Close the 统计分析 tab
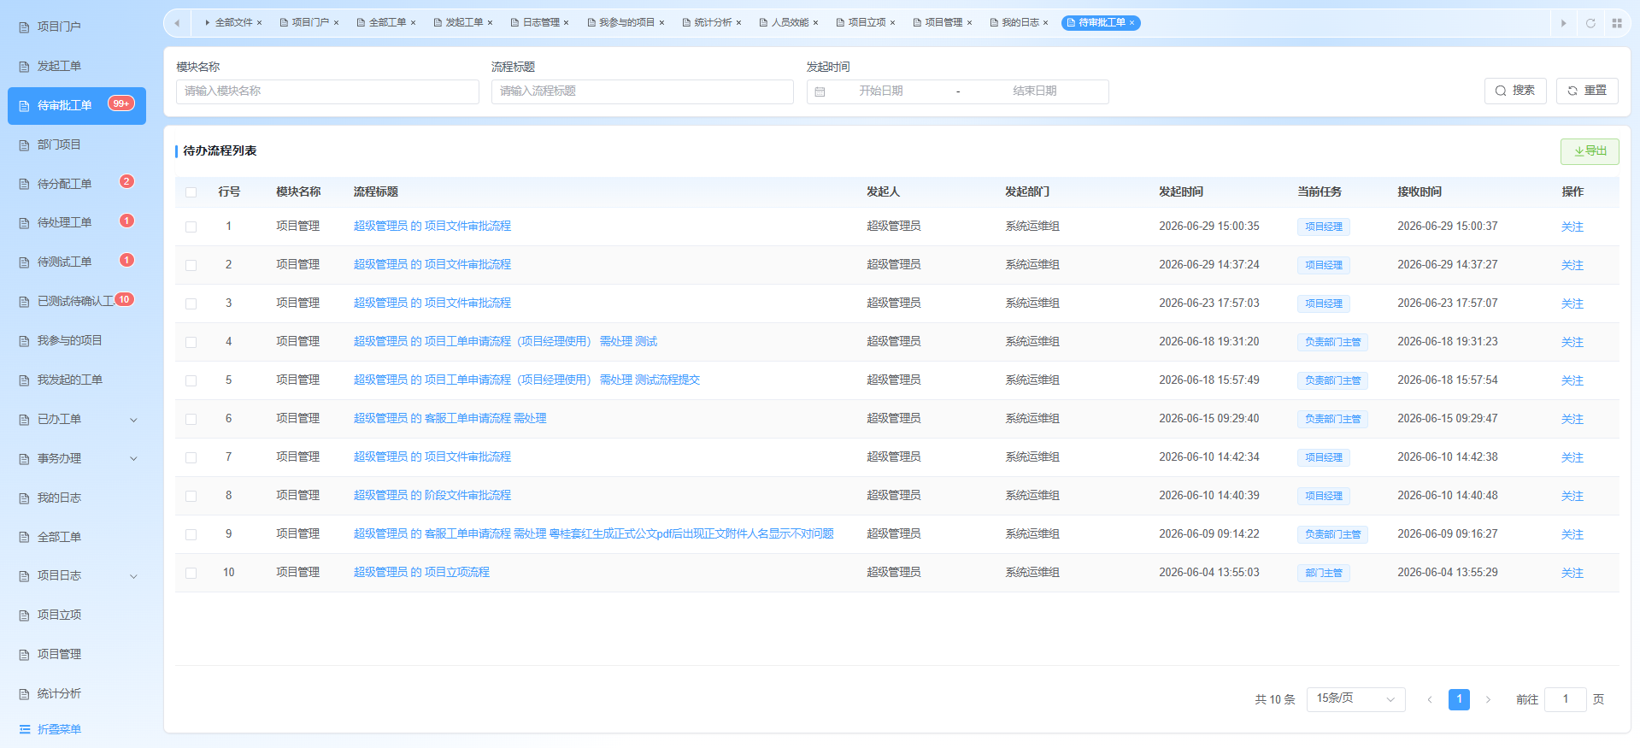Screen dimensions: 1640x748 click(x=738, y=23)
